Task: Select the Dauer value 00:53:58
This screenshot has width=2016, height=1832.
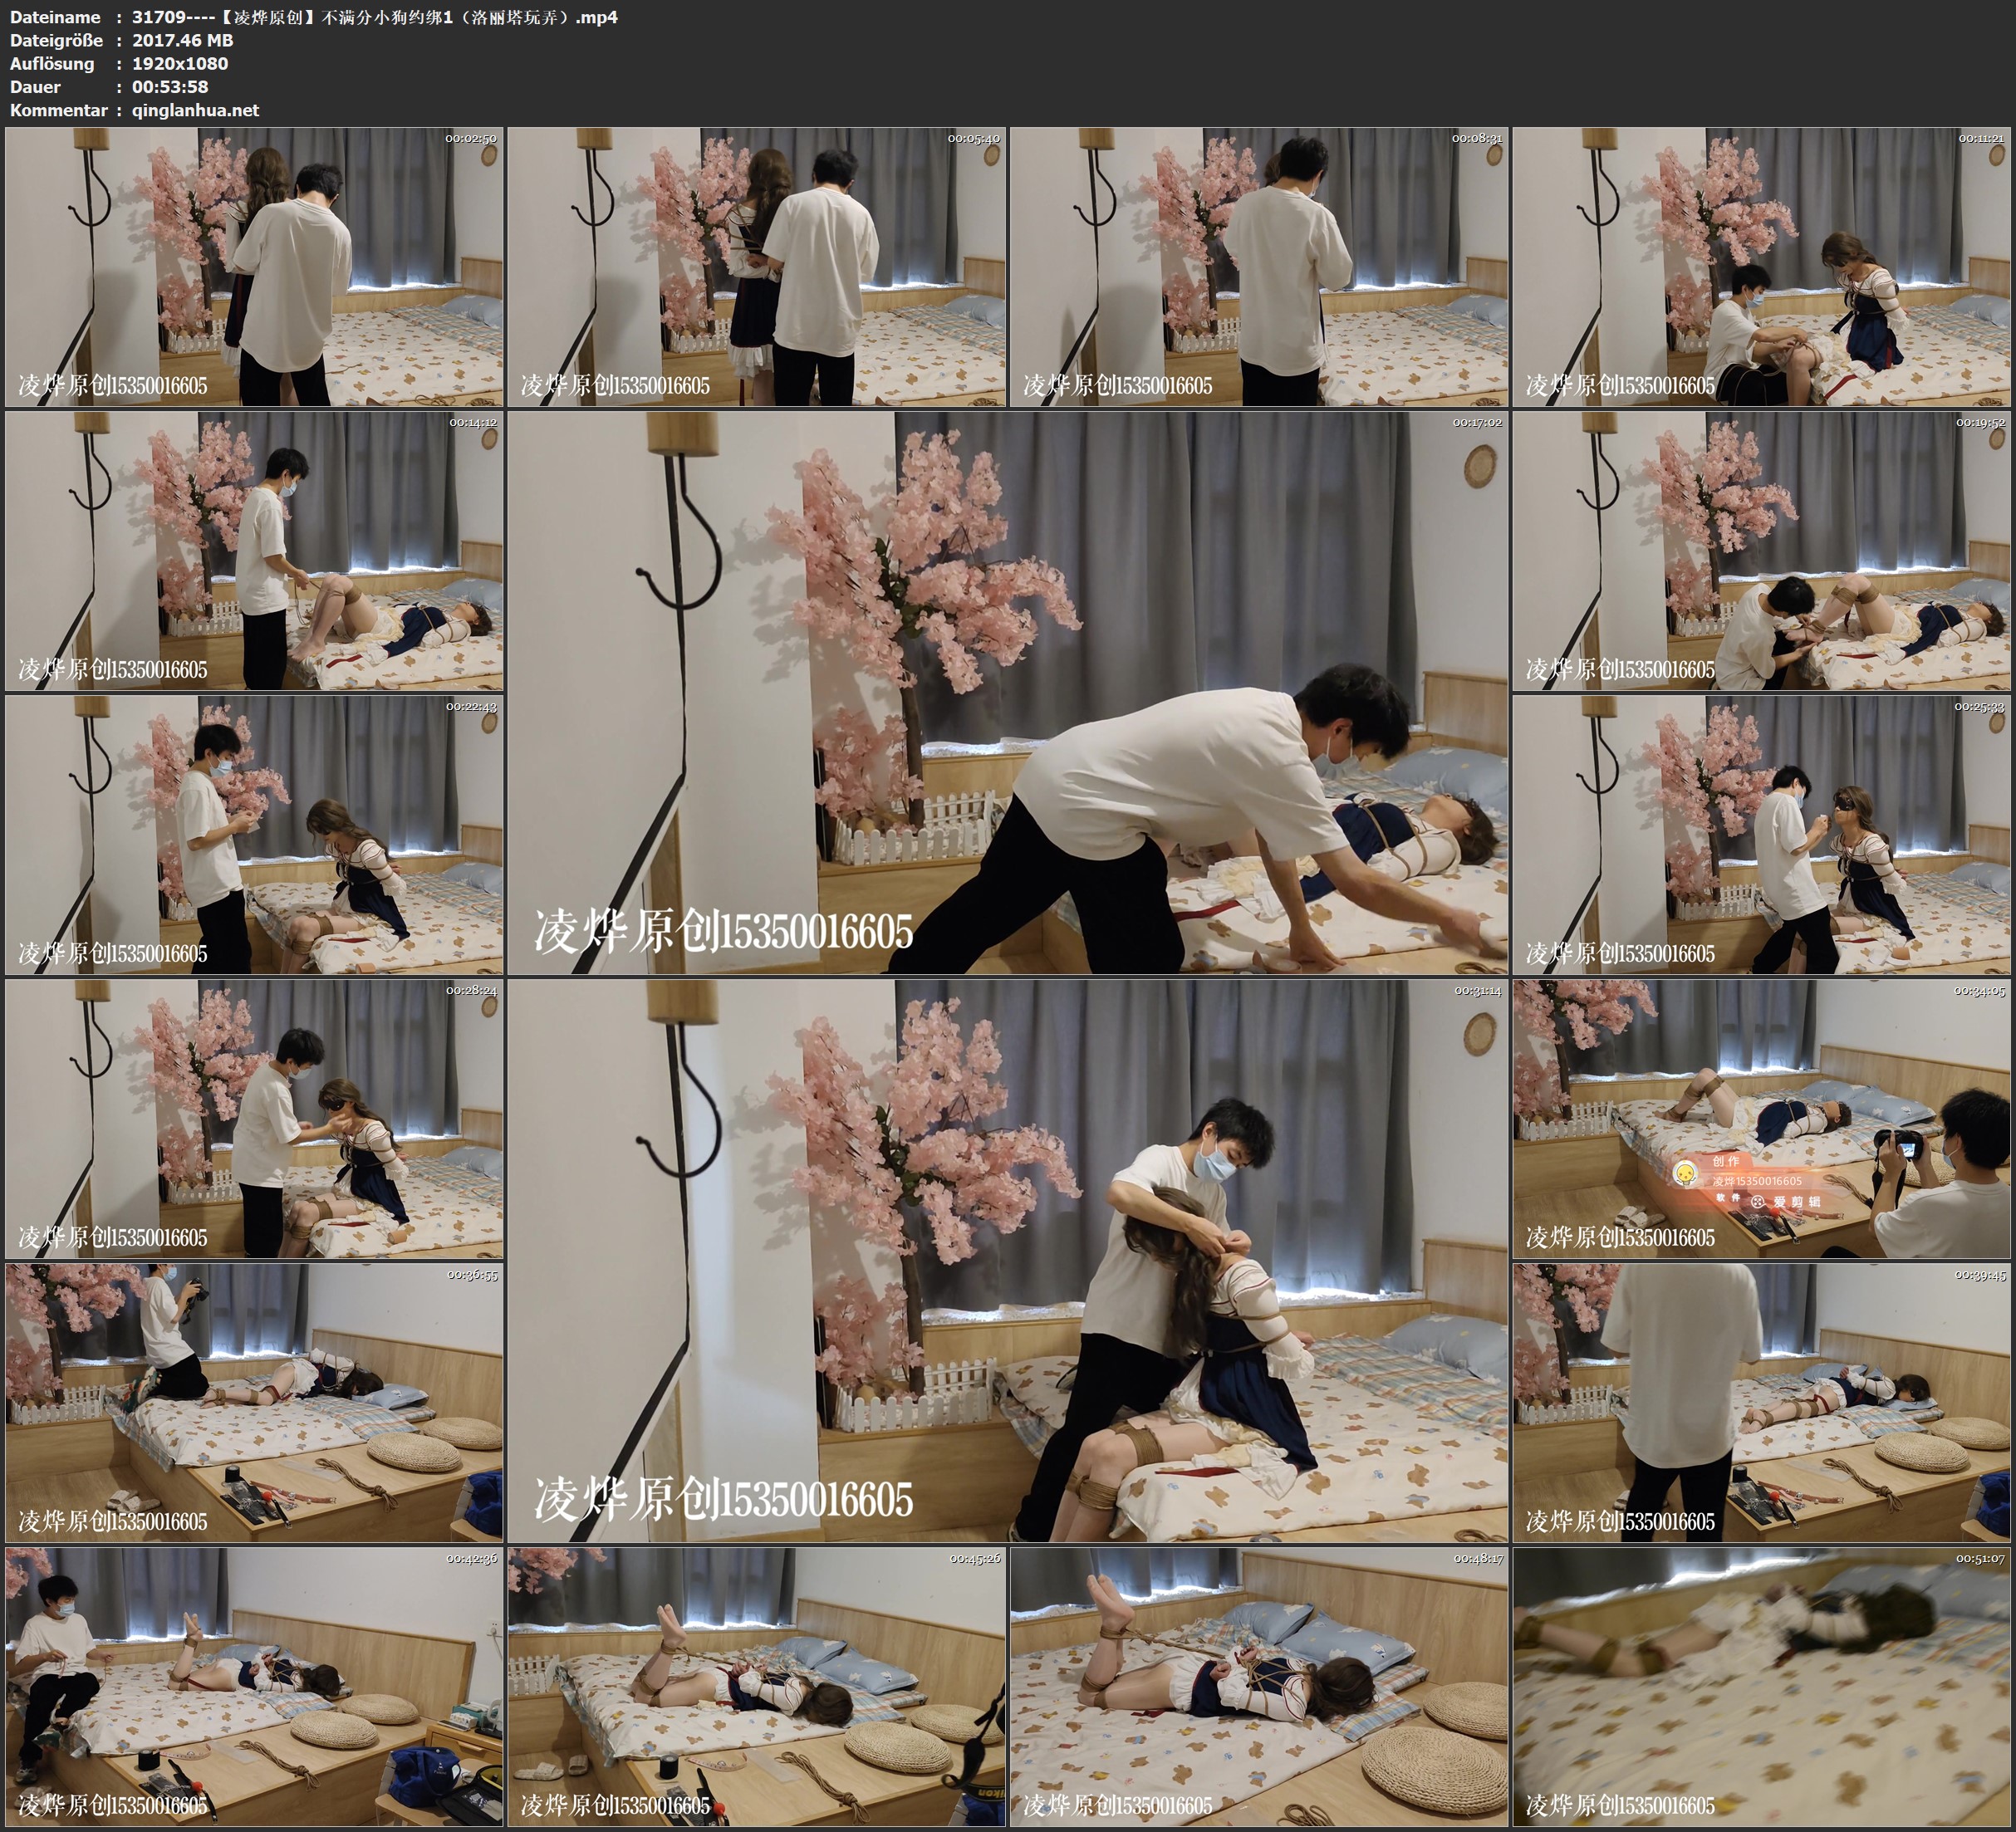Action: tap(170, 87)
